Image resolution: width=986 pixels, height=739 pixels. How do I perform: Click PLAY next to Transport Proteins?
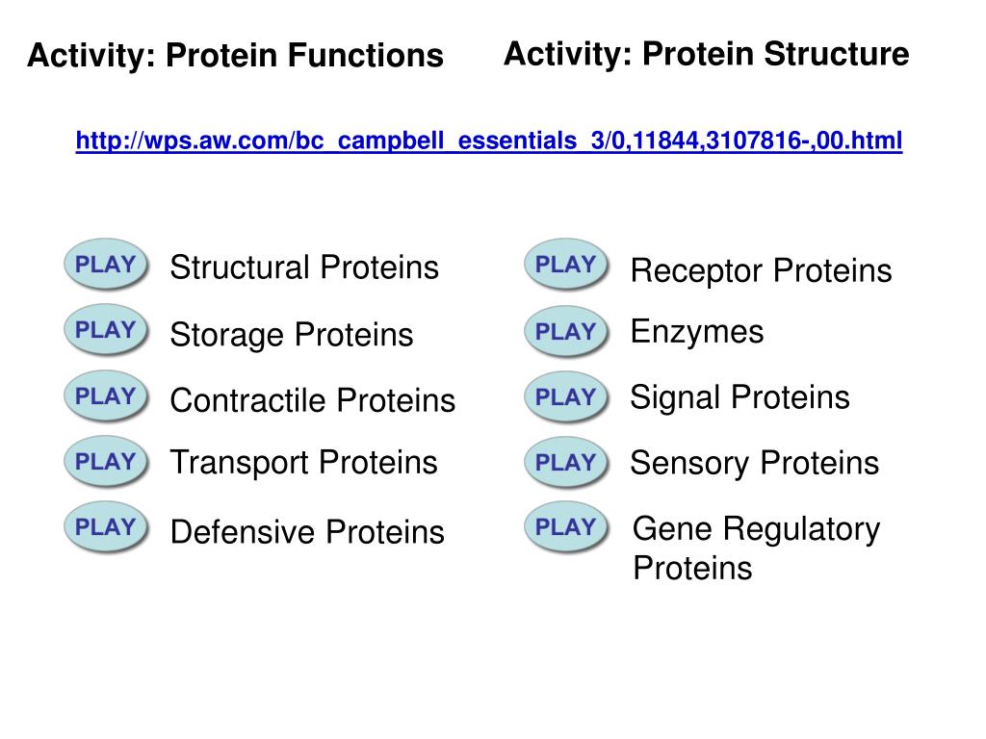[106, 462]
